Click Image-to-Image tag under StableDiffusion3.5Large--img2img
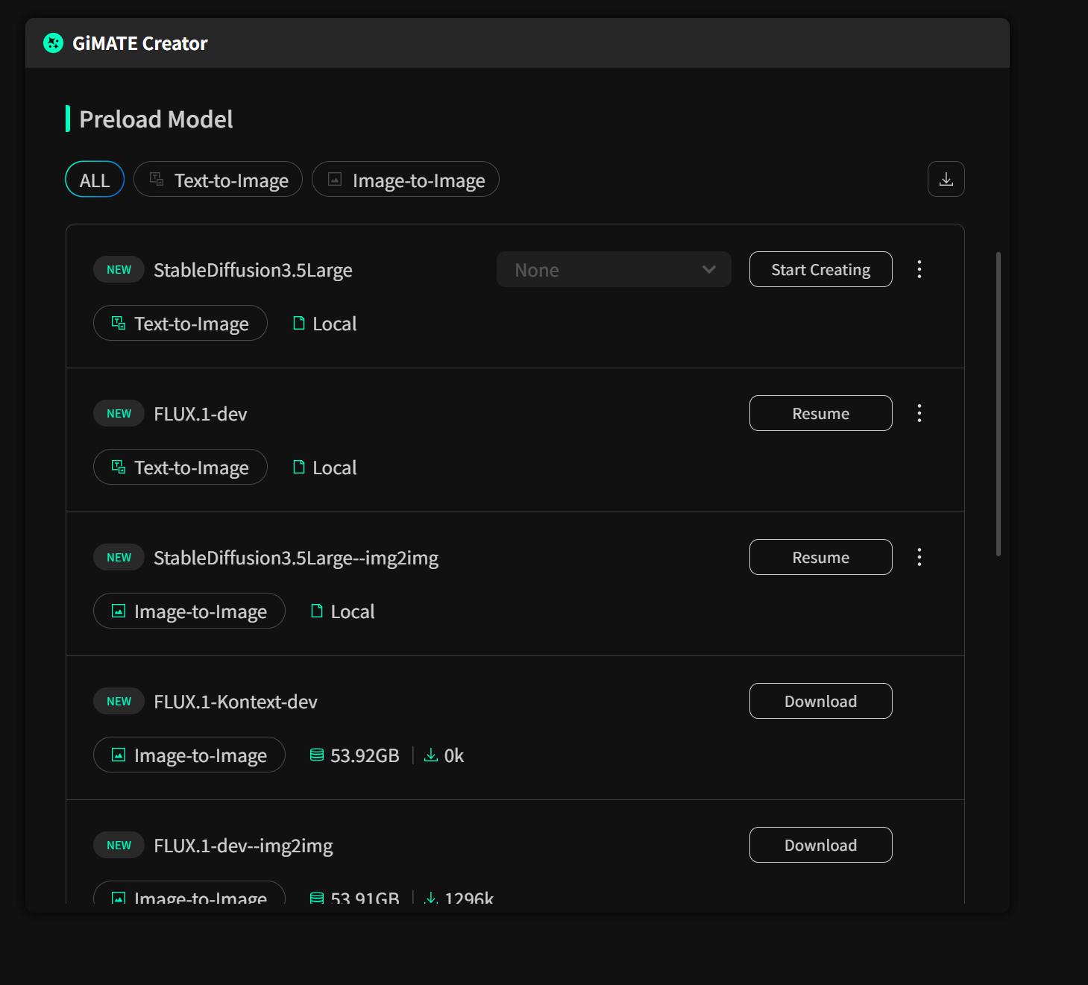The image size is (1088, 985). point(189,611)
